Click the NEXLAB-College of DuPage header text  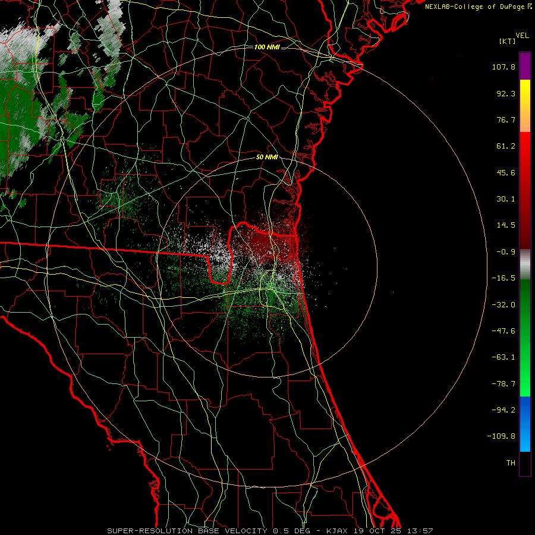pos(475,7)
